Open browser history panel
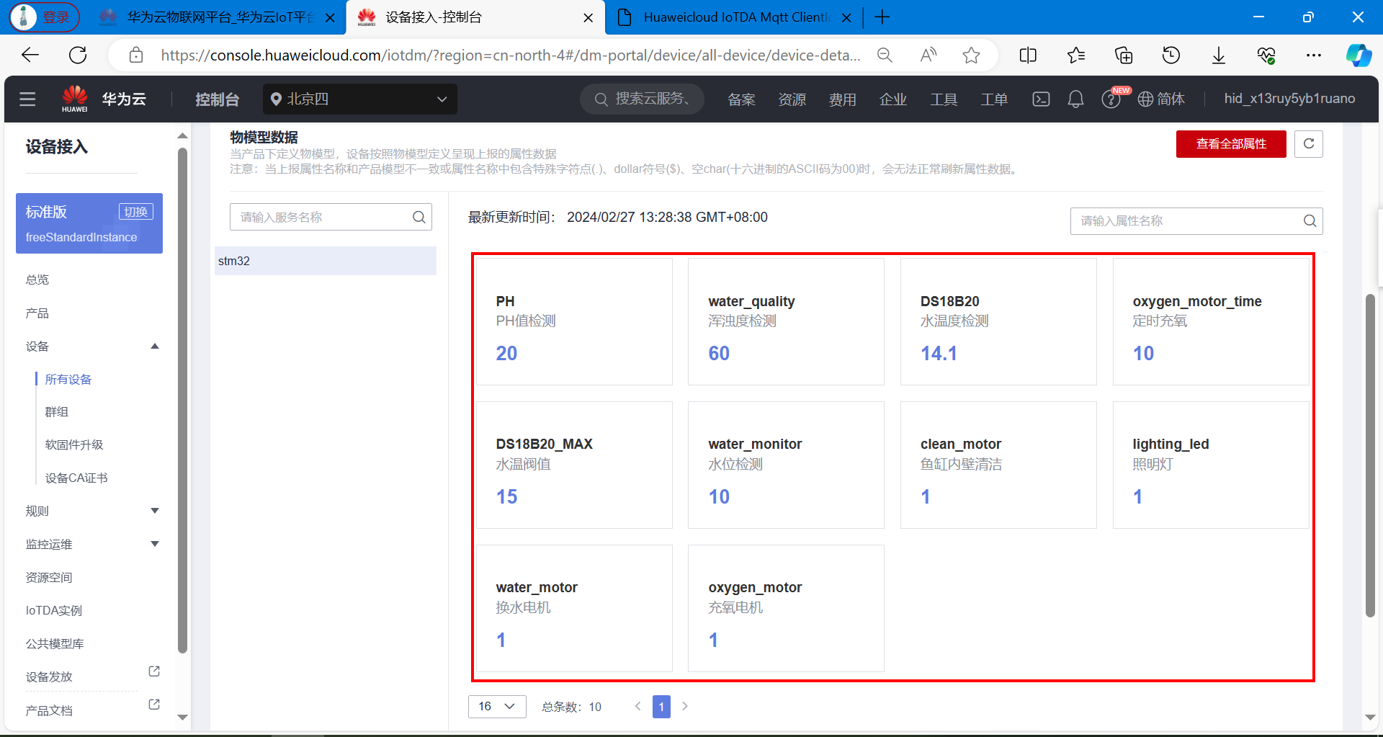The width and height of the screenshot is (1383, 737). tap(1171, 55)
